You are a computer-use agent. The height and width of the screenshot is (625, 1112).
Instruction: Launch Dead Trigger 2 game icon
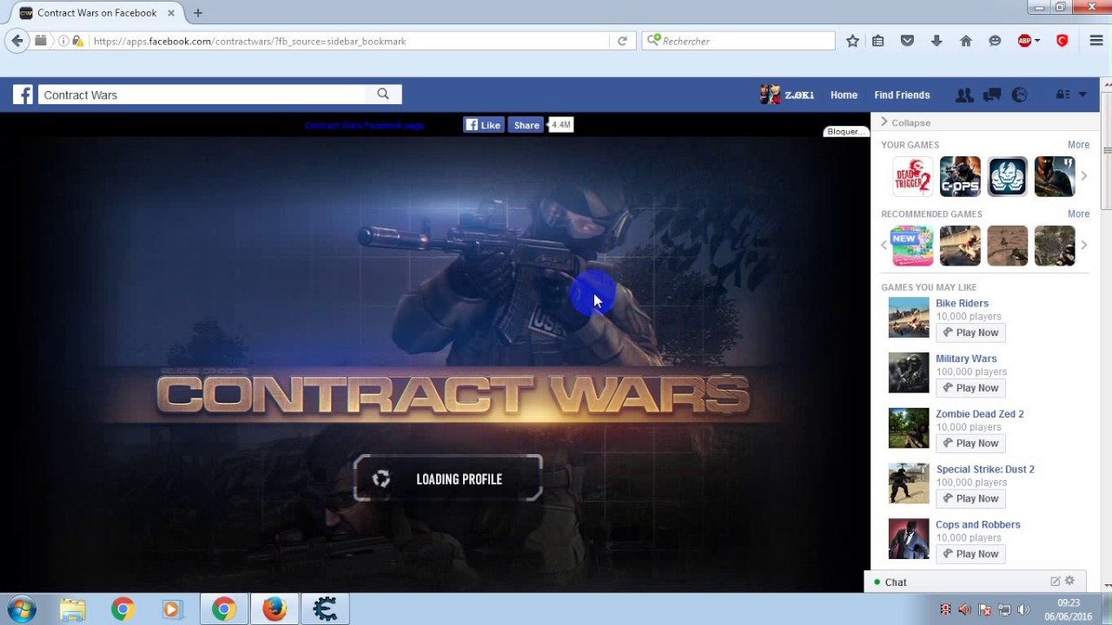point(912,176)
